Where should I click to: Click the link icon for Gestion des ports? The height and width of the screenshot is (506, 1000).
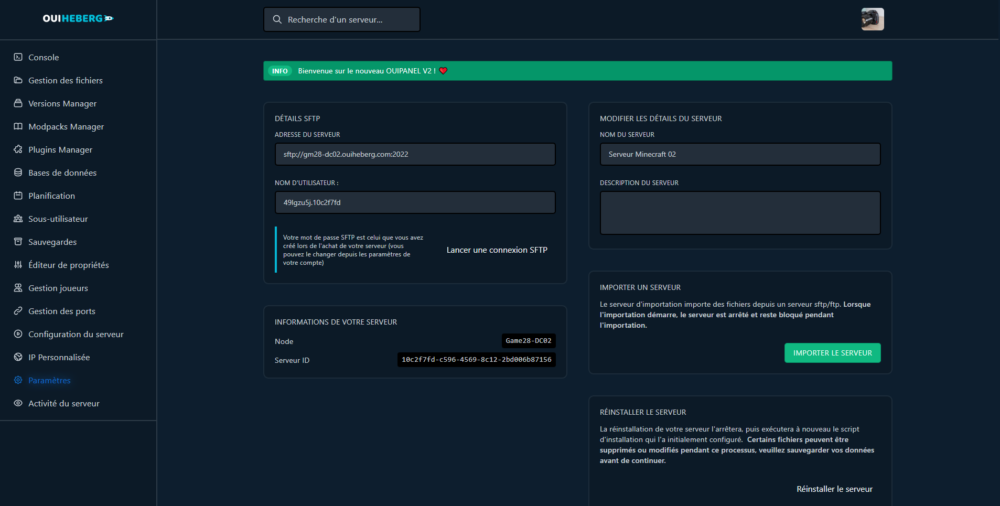pos(18,311)
